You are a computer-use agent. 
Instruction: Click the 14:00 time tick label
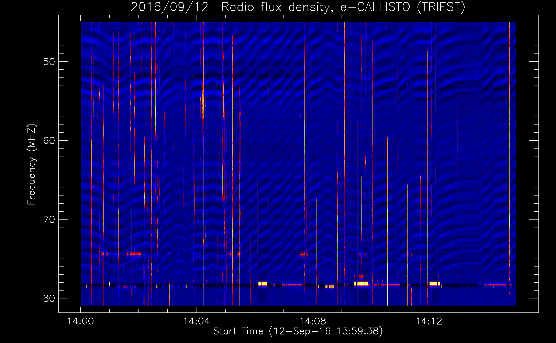pyautogui.click(x=80, y=321)
